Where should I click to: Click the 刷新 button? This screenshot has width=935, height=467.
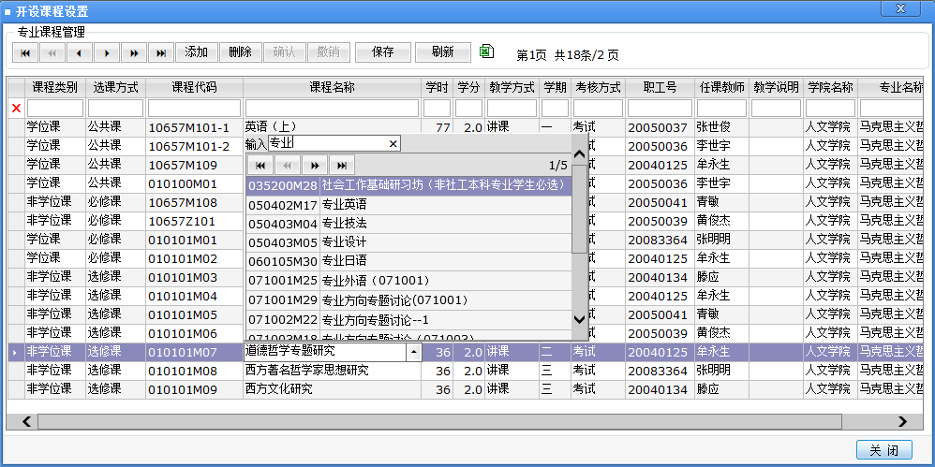pos(441,52)
